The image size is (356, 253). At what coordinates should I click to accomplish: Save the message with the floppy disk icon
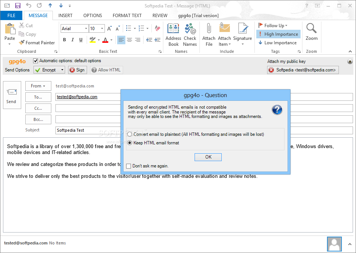click(x=17, y=6)
